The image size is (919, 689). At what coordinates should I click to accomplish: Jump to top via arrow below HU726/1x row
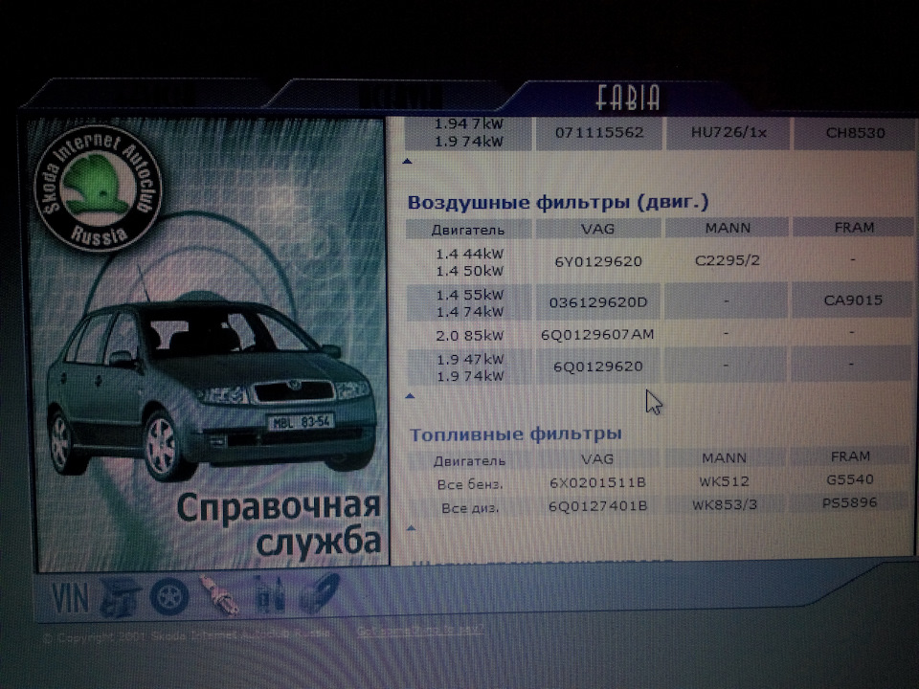tap(408, 161)
